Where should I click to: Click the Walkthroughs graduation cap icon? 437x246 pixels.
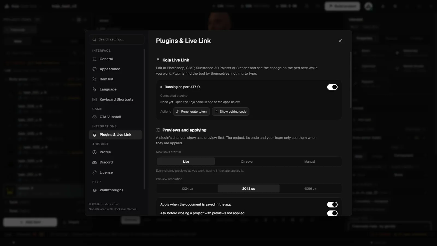click(95, 190)
